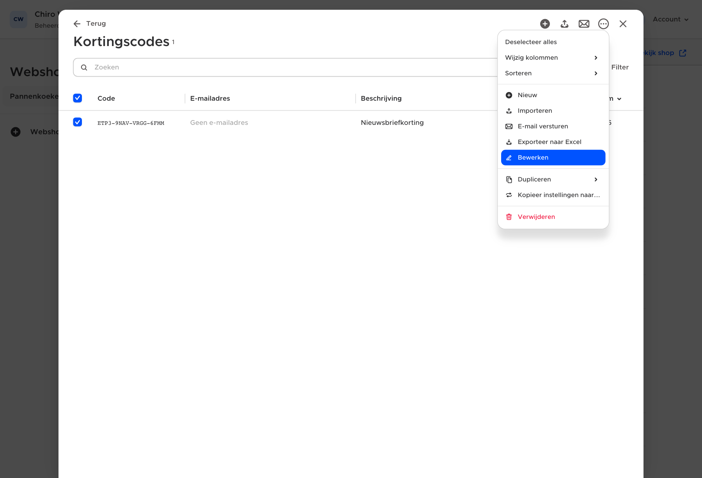Go back with the Terug arrow
The image size is (702, 478).
tap(90, 23)
